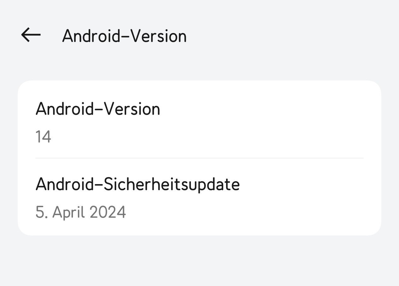Tap the date 5. April 2024

coord(81,212)
